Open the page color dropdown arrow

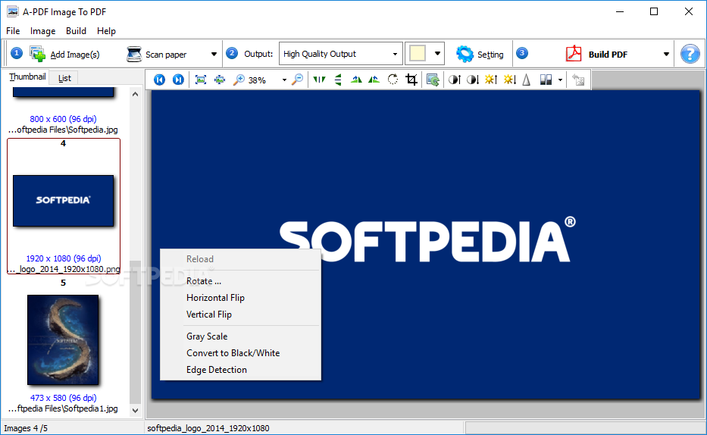437,54
